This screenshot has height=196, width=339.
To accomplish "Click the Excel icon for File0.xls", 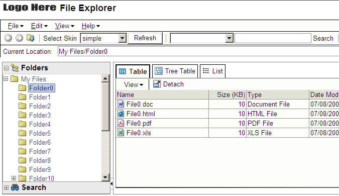I will (121, 132).
